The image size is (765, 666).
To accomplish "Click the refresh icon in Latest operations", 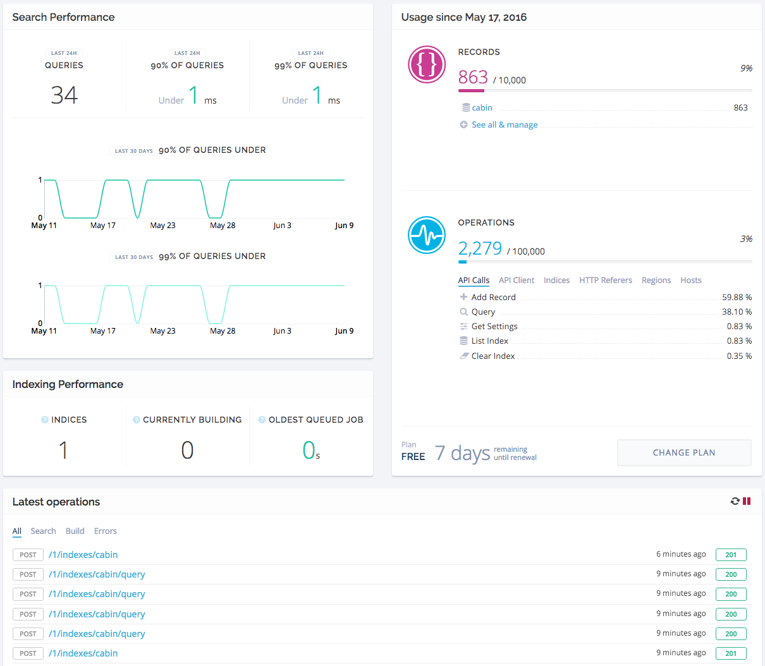I will click(x=735, y=501).
